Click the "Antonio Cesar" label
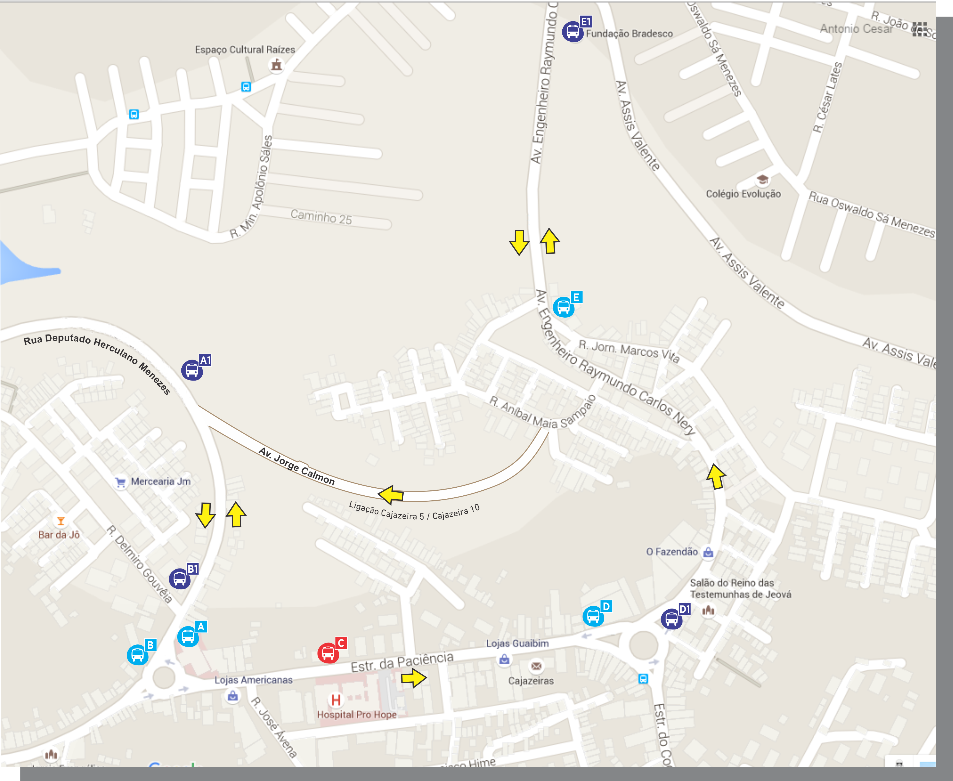This screenshot has height=781, width=953. point(856,29)
